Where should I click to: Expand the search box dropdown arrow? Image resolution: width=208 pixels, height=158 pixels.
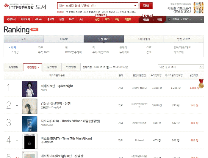(x=135, y=6)
